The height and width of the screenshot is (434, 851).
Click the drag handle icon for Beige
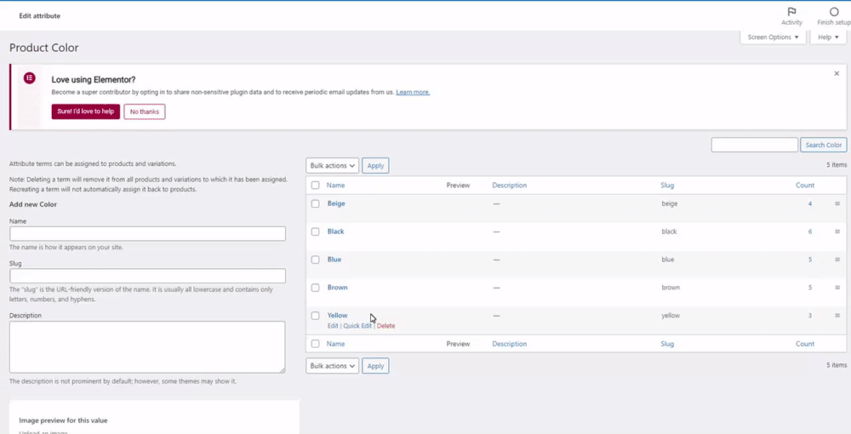click(x=837, y=203)
